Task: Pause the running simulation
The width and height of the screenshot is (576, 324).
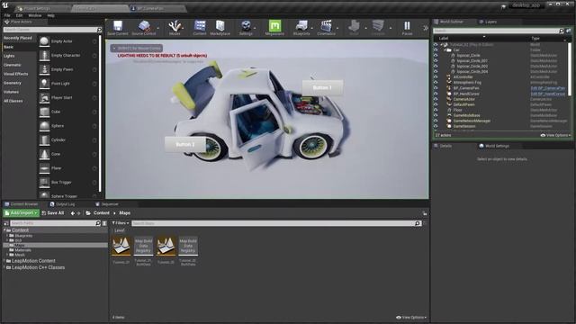Action: 407,26
